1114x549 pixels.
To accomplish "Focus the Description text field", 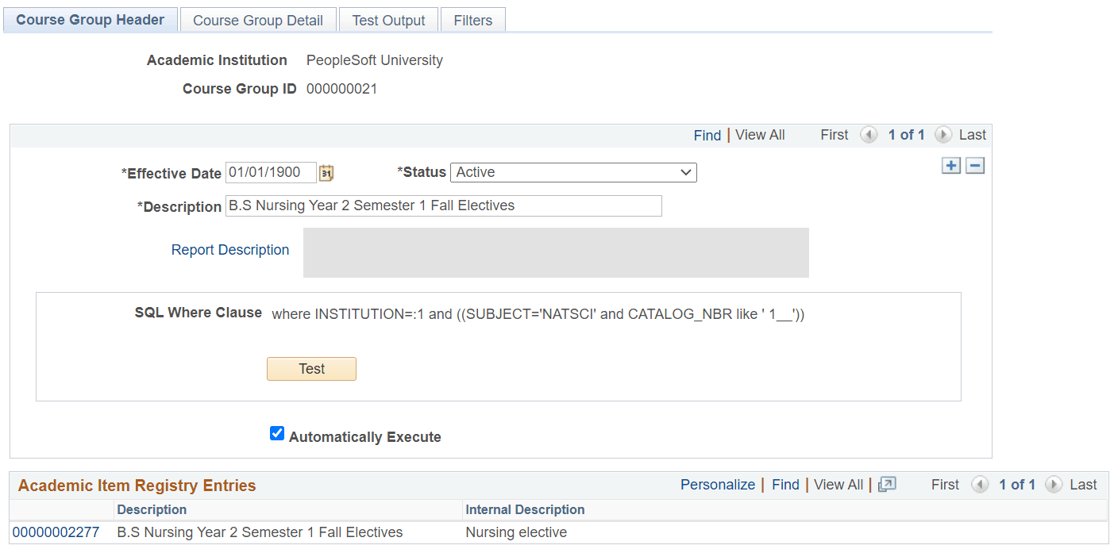I will [x=443, y=206].
